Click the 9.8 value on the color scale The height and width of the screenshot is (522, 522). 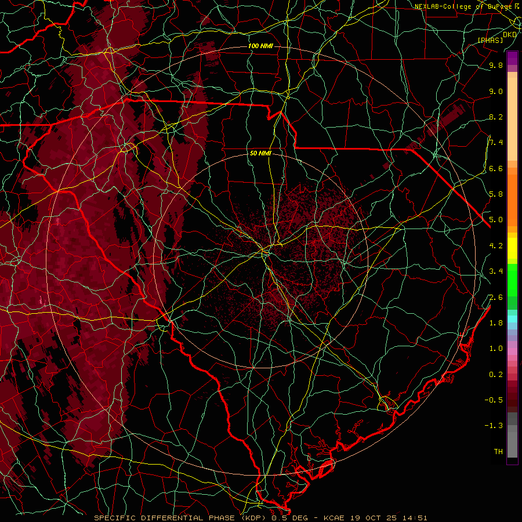[x=496, y=65]
